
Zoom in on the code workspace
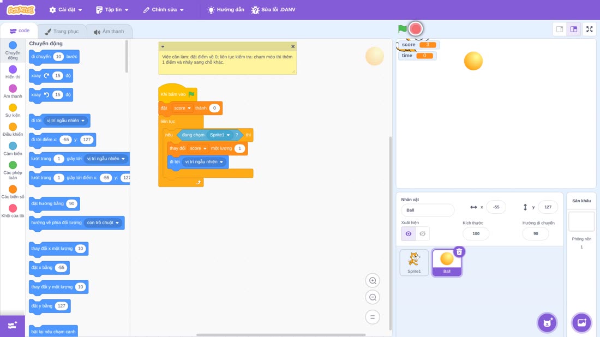373,281
